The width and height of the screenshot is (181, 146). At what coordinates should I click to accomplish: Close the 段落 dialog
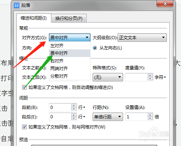[165, 4]
